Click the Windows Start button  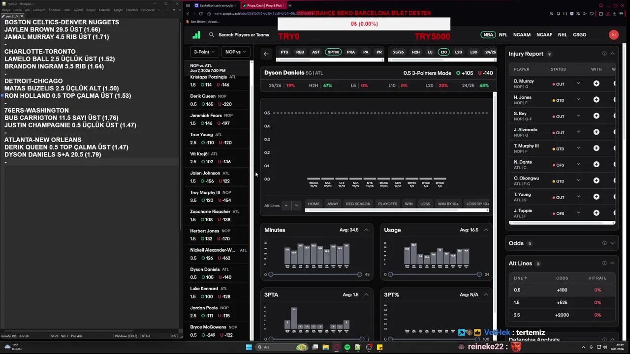249,347
